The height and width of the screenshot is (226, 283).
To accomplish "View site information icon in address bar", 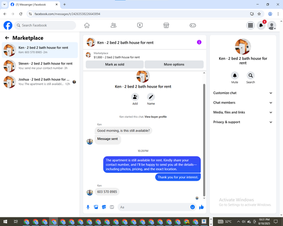I will (x=30, y=14).
